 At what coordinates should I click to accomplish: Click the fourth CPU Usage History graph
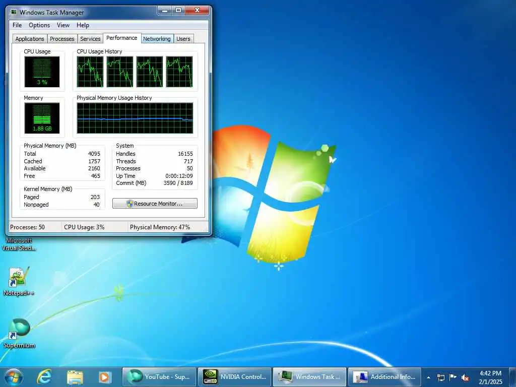(179, 72)
